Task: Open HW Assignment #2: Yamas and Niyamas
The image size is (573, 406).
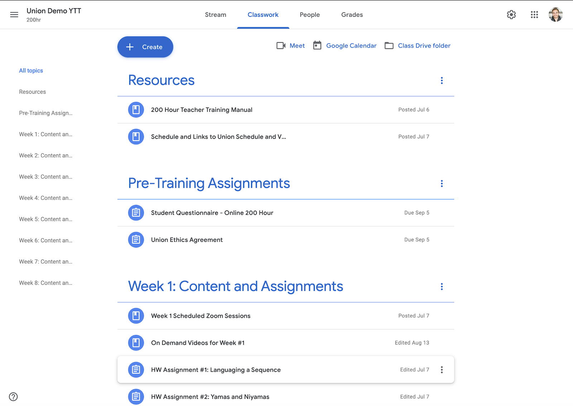Action: point(210,397)
